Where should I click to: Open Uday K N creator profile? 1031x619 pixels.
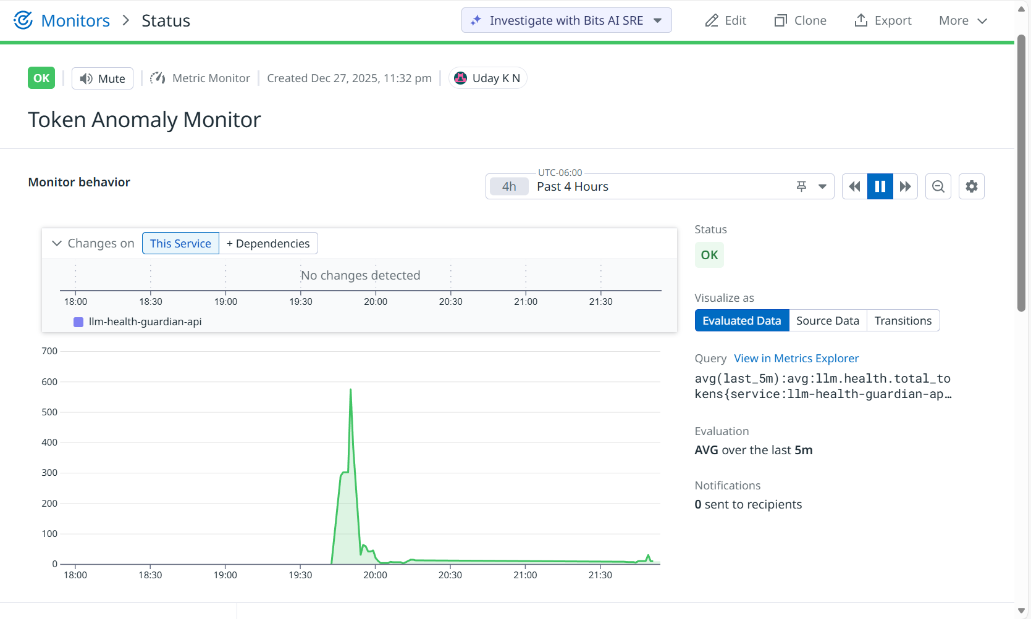pyautogui.click(x=488, y=78)
